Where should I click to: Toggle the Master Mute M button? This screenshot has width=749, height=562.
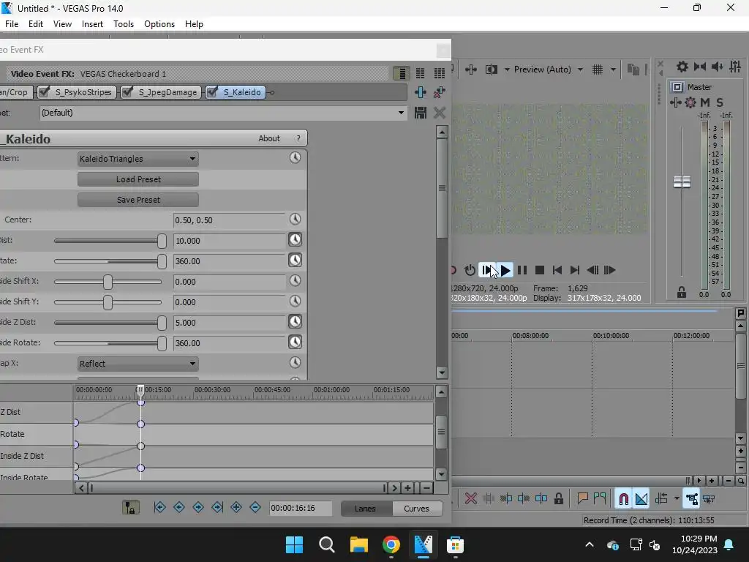[x=705, y=102]
